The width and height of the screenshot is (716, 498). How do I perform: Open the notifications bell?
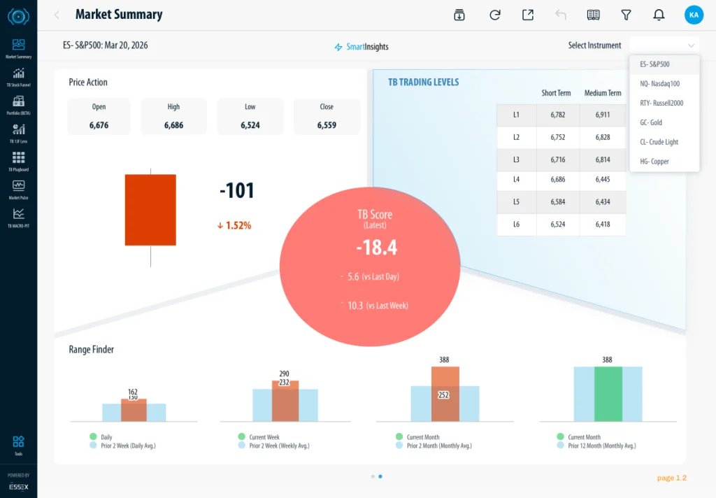click(x=659, y=15)
